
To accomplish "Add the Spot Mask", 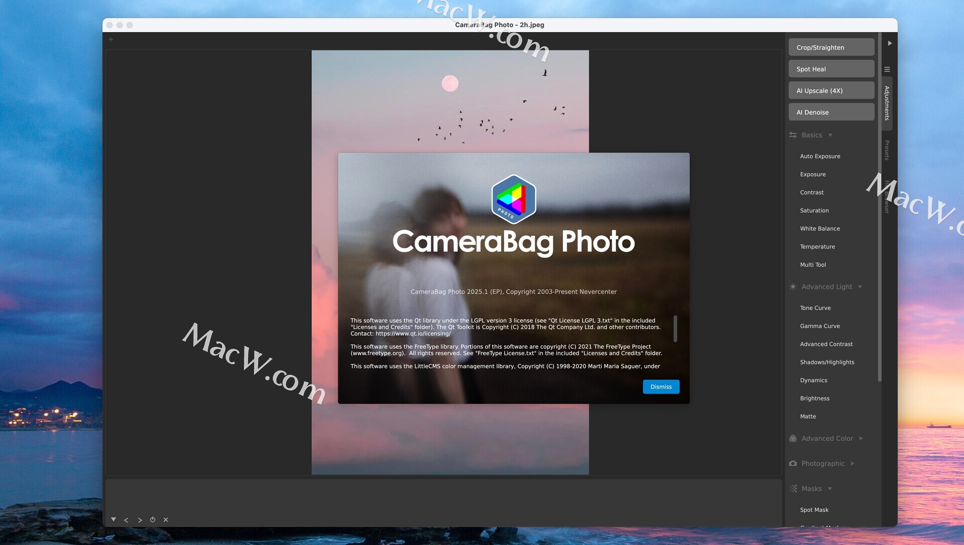I will pyautogui.click(x=814, y=509).
